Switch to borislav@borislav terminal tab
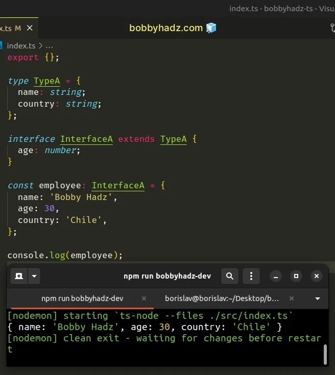 pos(222,298)
